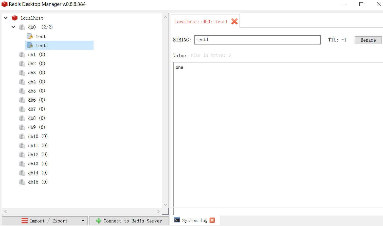Viewport: 383px width, 226px height.
Task: Select the db5 (0) row
Action: point(37,91)
